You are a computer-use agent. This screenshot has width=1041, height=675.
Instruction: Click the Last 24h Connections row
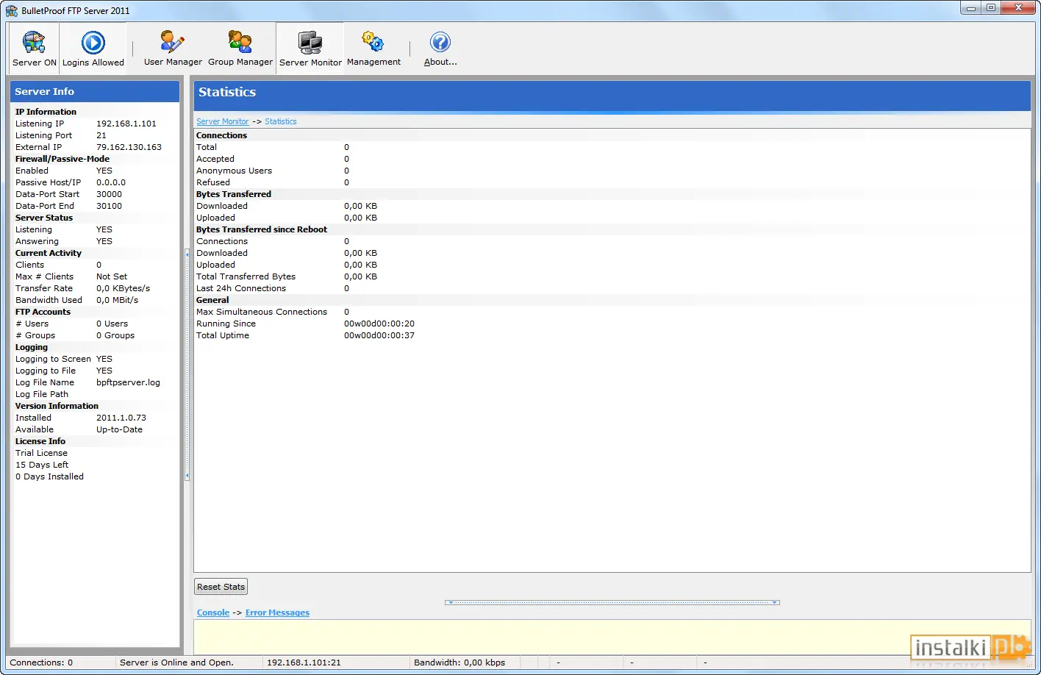click(x=612, y=288)
